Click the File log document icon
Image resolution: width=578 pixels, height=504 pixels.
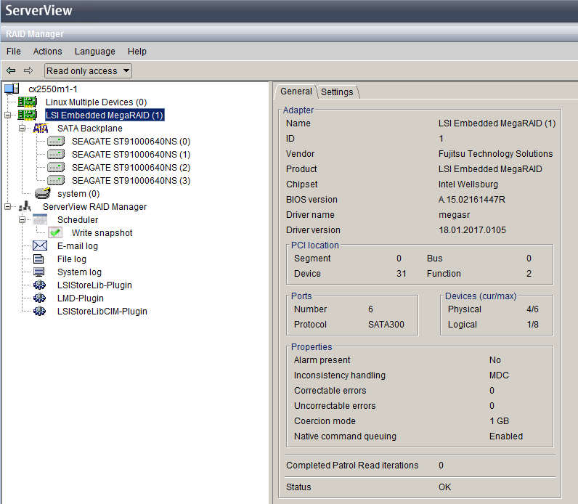pos(38,259)
